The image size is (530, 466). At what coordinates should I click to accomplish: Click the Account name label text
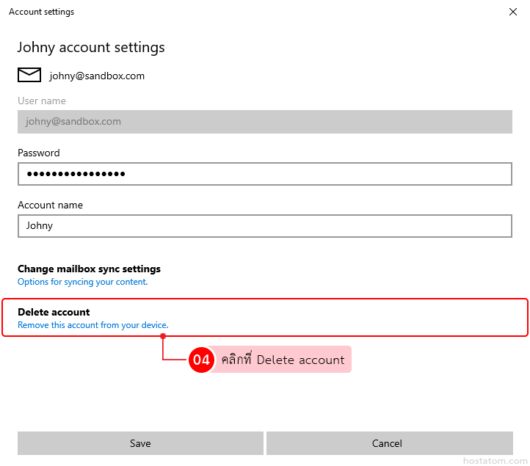[50, 205]
